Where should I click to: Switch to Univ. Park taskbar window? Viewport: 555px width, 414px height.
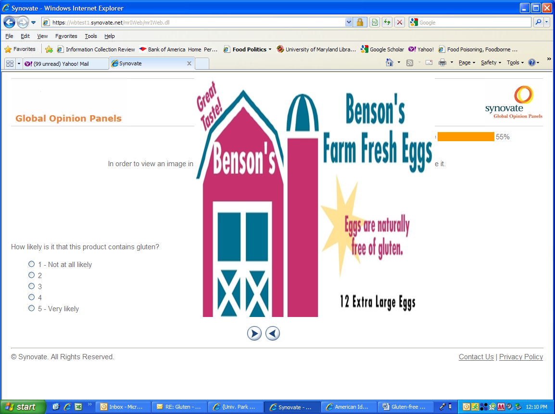(236, 407)
